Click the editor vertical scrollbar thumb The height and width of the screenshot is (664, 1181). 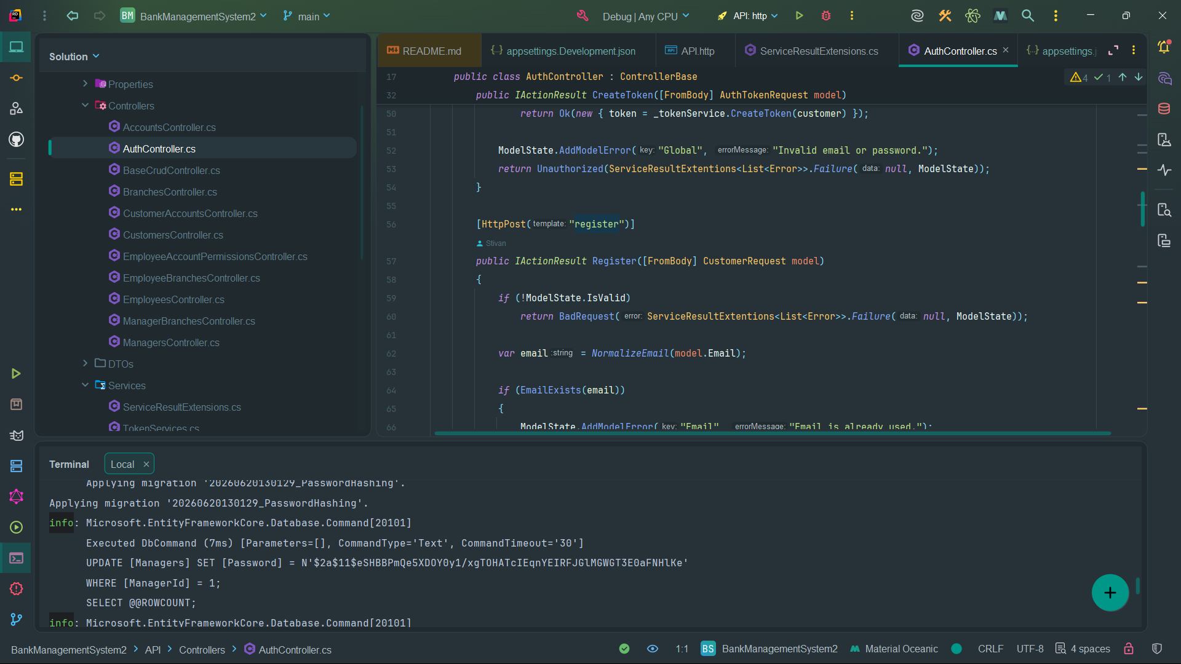click(1142, 209)
